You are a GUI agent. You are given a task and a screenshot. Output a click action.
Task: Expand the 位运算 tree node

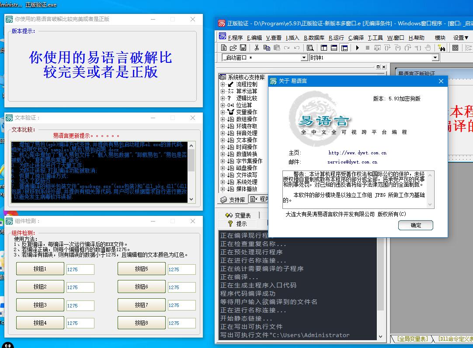pyautogui.click(x=223, y=105)
